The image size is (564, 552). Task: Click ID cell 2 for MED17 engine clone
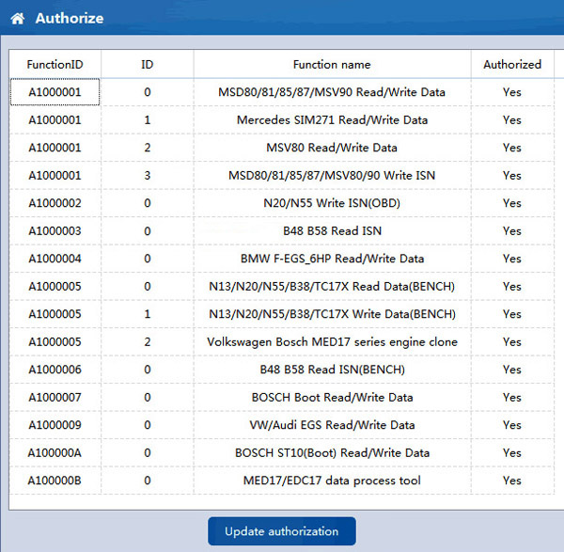(148, 342)
